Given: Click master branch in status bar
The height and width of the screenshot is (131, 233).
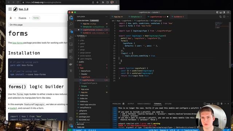Looking at the screenshot, I should (x=78, y=130).
